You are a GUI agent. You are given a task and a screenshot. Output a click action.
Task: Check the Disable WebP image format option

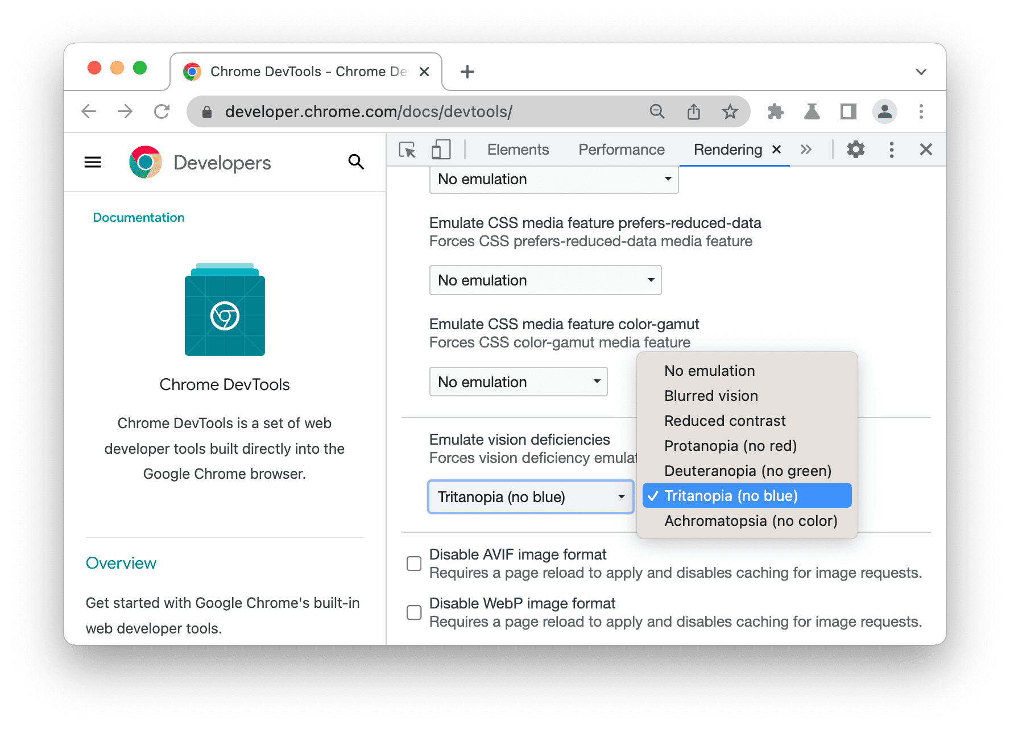[x=414, y=612]
